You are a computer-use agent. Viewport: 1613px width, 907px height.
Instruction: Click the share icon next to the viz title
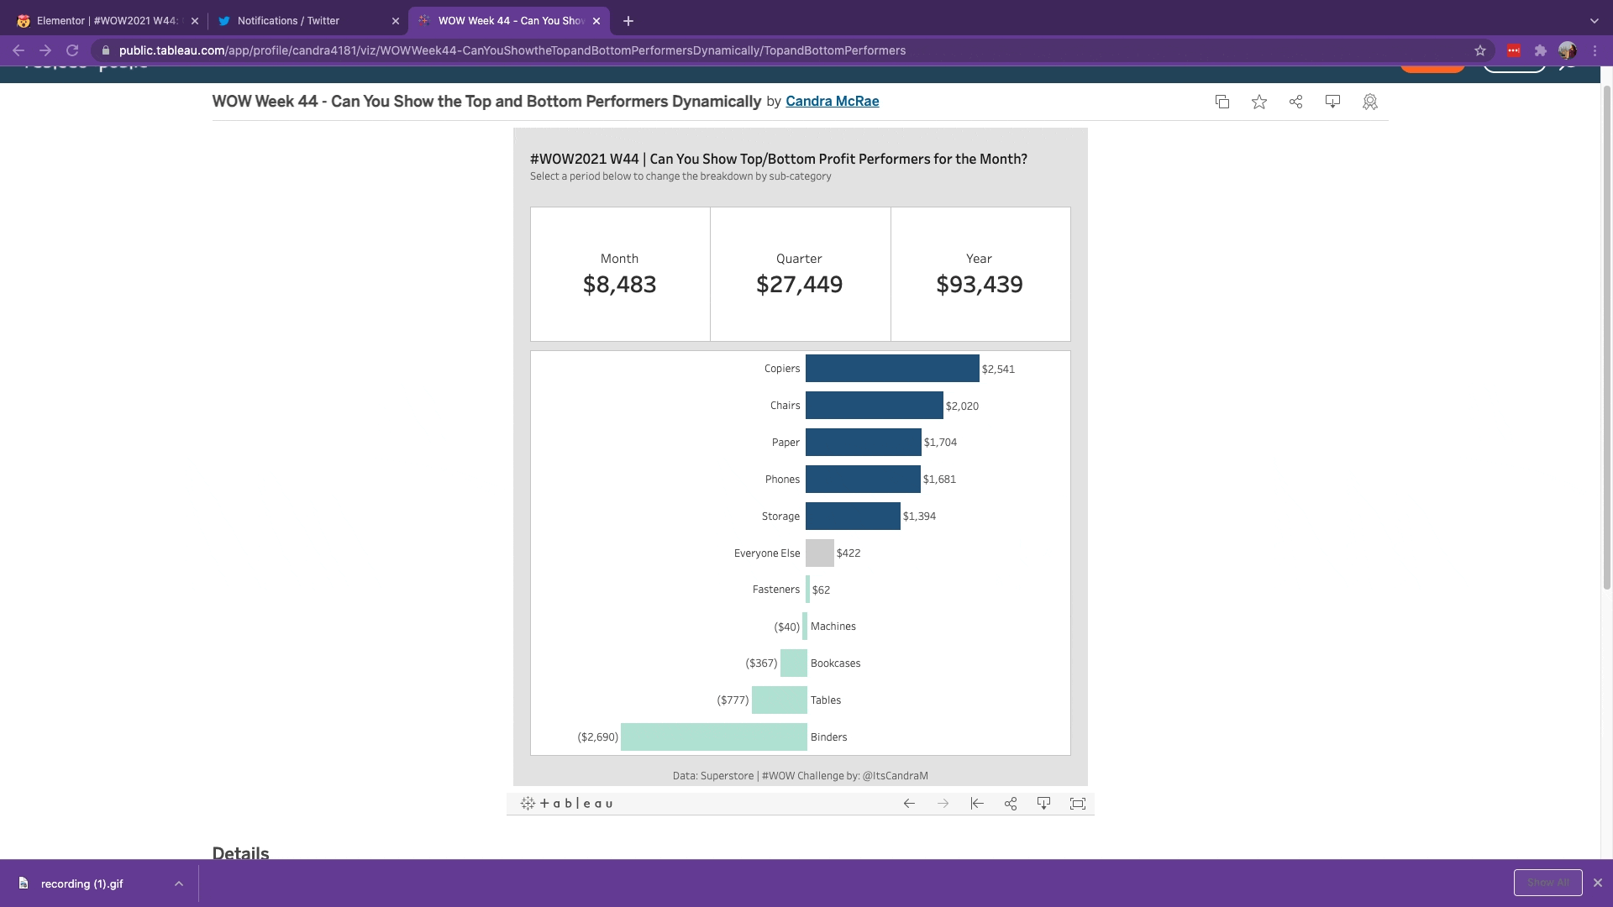click(x=1295, y=102)
